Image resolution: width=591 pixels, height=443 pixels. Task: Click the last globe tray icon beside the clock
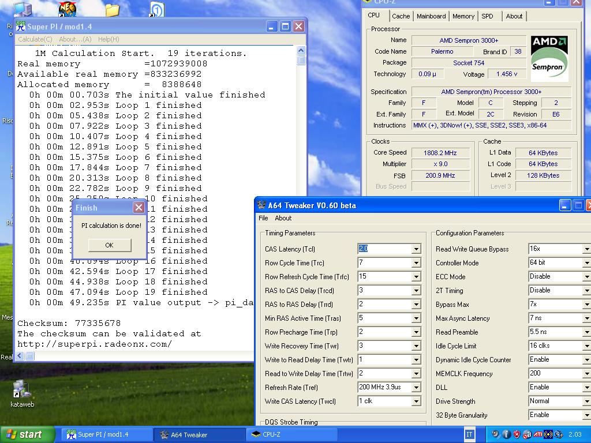pos(559,435)
